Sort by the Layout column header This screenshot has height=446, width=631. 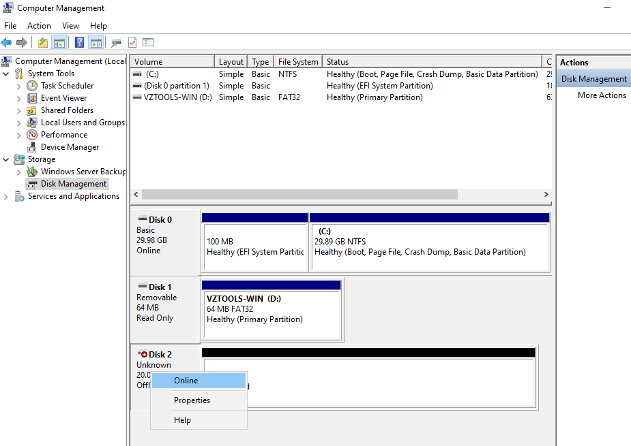(x=231, y=62)
